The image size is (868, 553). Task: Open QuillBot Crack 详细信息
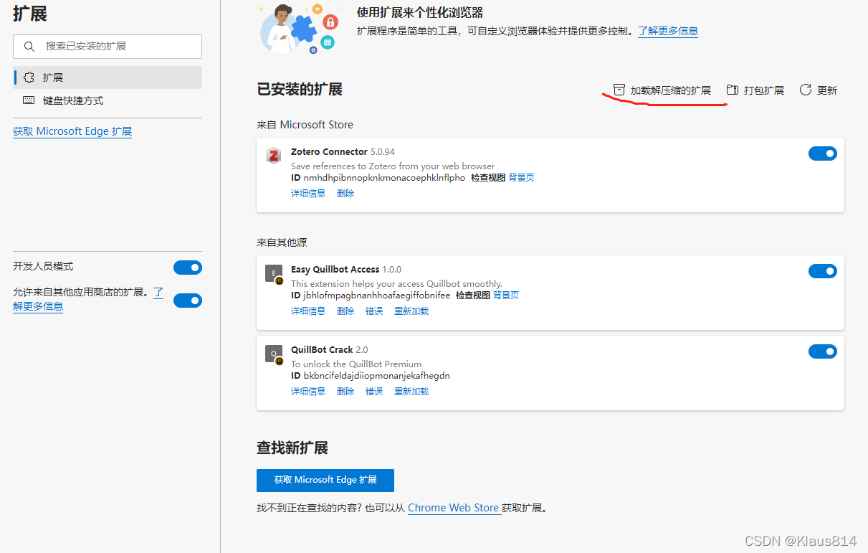coord(308,392)
